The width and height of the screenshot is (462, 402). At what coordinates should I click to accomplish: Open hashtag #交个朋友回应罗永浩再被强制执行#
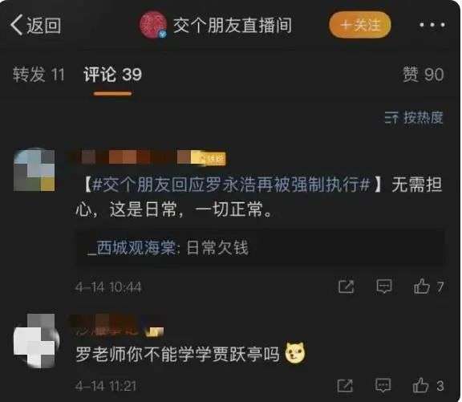pos(231,185)
